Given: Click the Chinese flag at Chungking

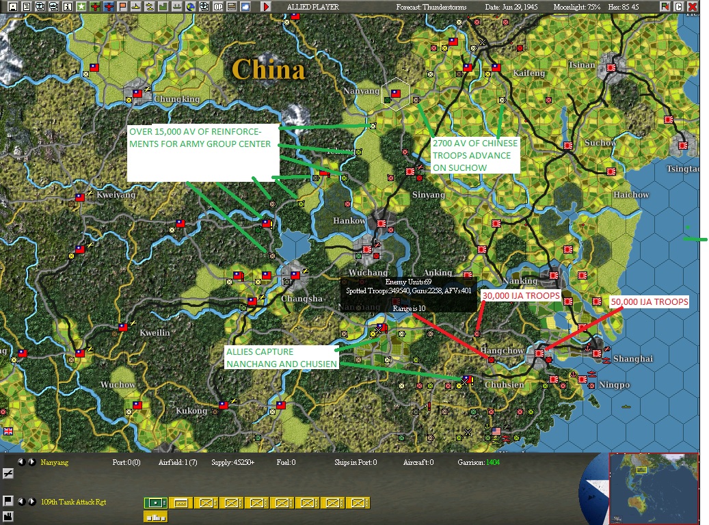Looking at the screenshot, I should pyautogui.click(x=137, y=94).
